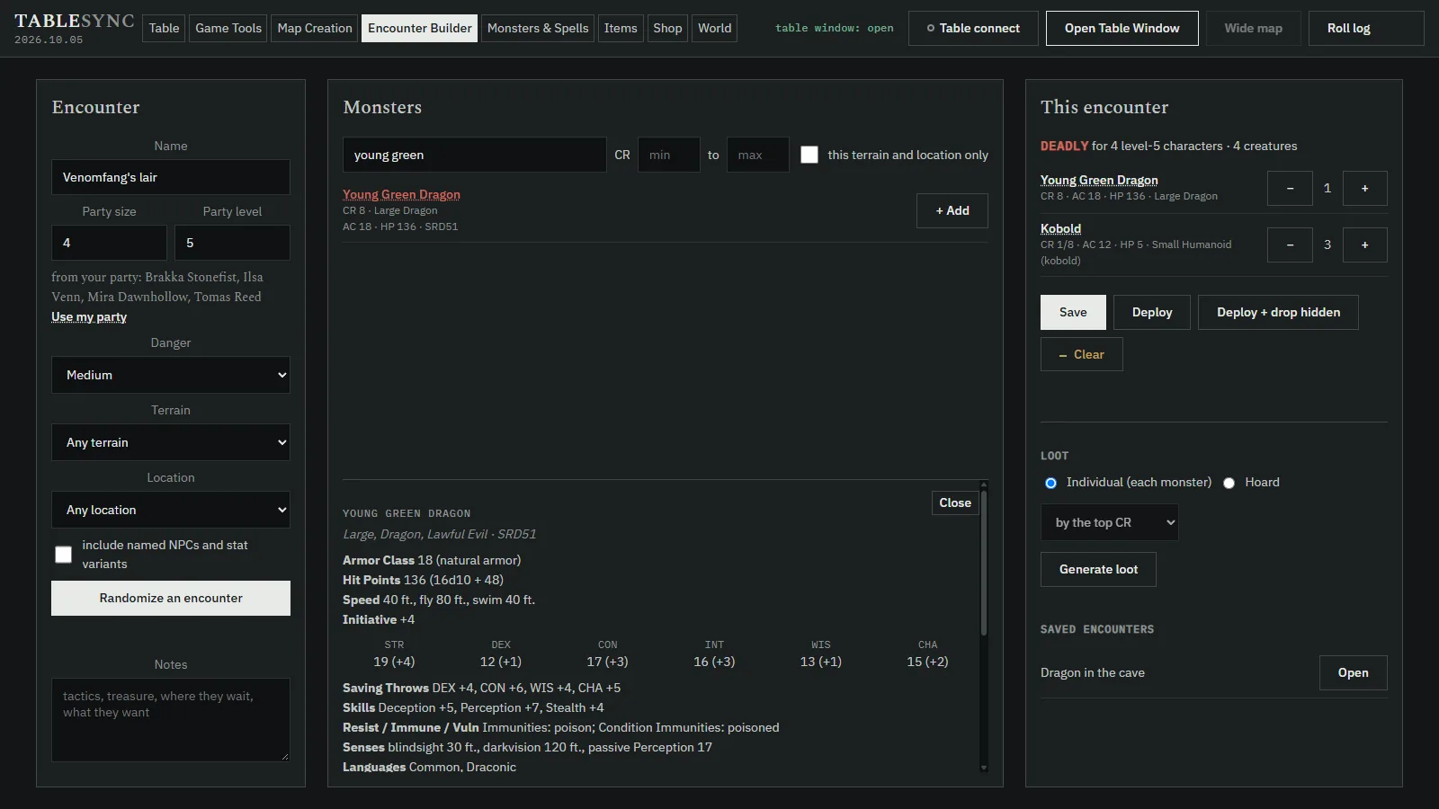This screenshot has width=1439, height=809.
Task: Click Kobold name in This encounter
Action: pyautogui.click(x=1060, y=228)
